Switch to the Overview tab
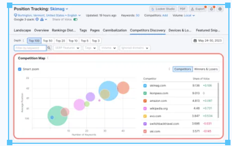 click(42, 30)
